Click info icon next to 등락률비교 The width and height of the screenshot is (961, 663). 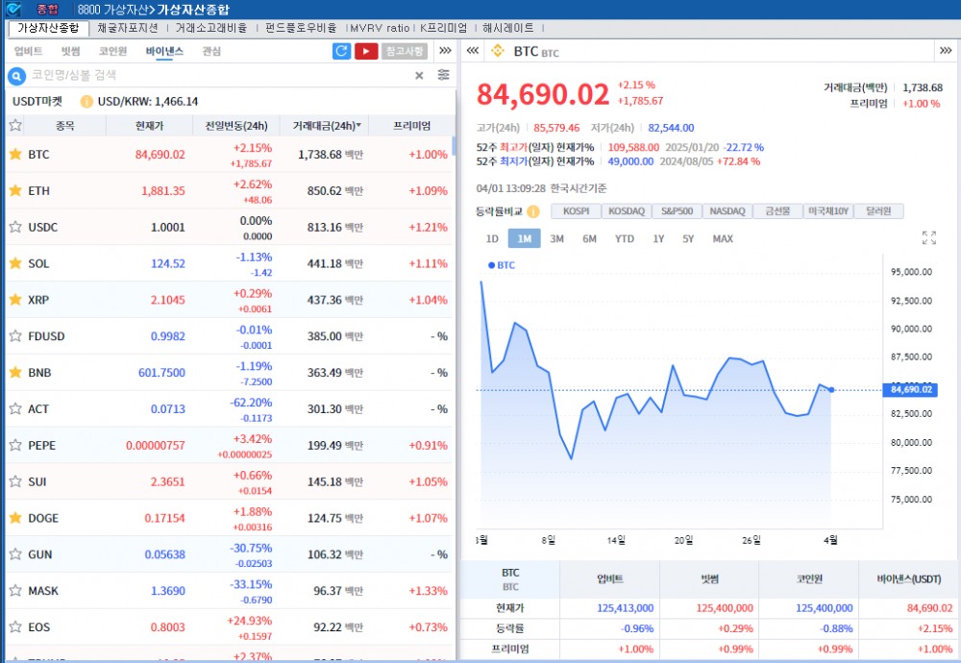pos(532,211)
